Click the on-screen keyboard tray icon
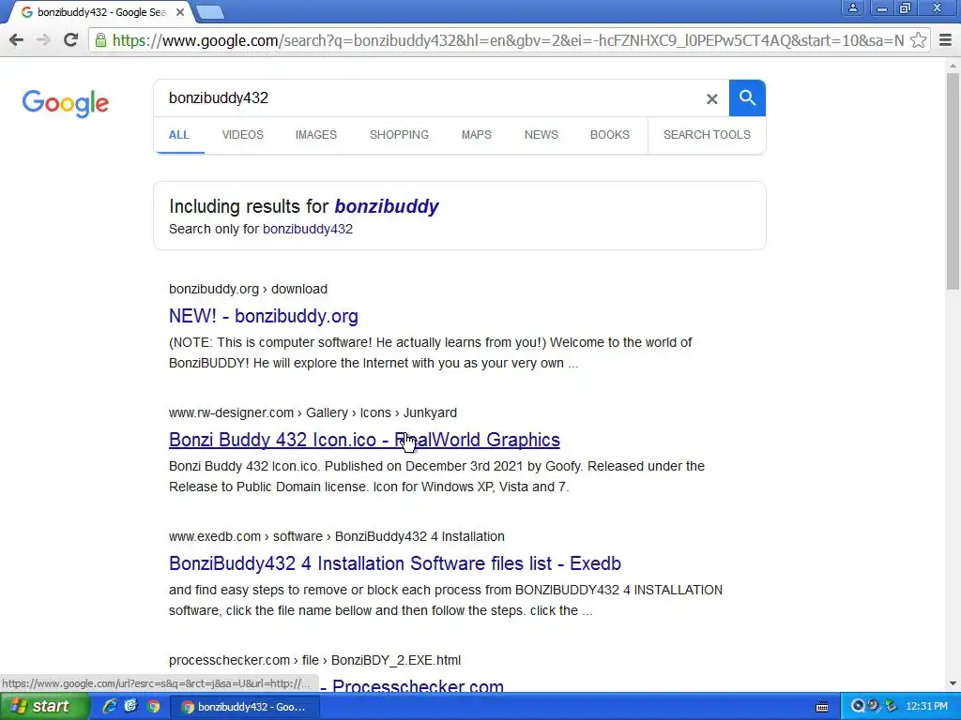The image size is (961, 720). click(x=822, y=707)
